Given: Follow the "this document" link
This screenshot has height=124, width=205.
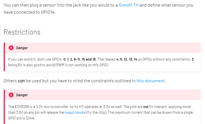Looking at the screenshot, I should coord(151,81).
